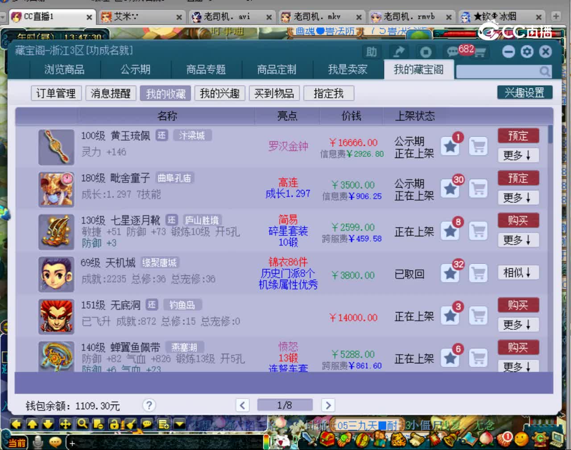Image resolution: width=571 pixels, height=450 pixels.
Task: Switch to 我是卖家 tab
Action: tap(348, 70)
